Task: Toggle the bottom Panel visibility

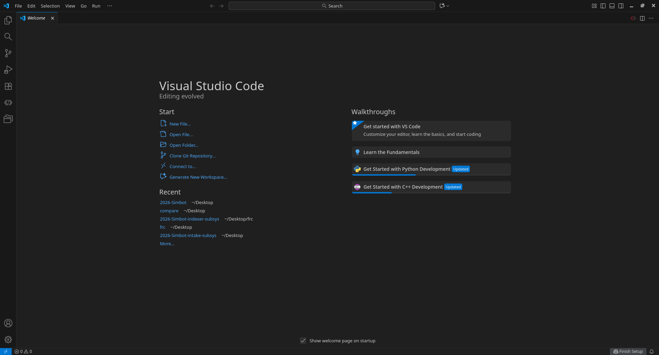Action: [612, 6]
